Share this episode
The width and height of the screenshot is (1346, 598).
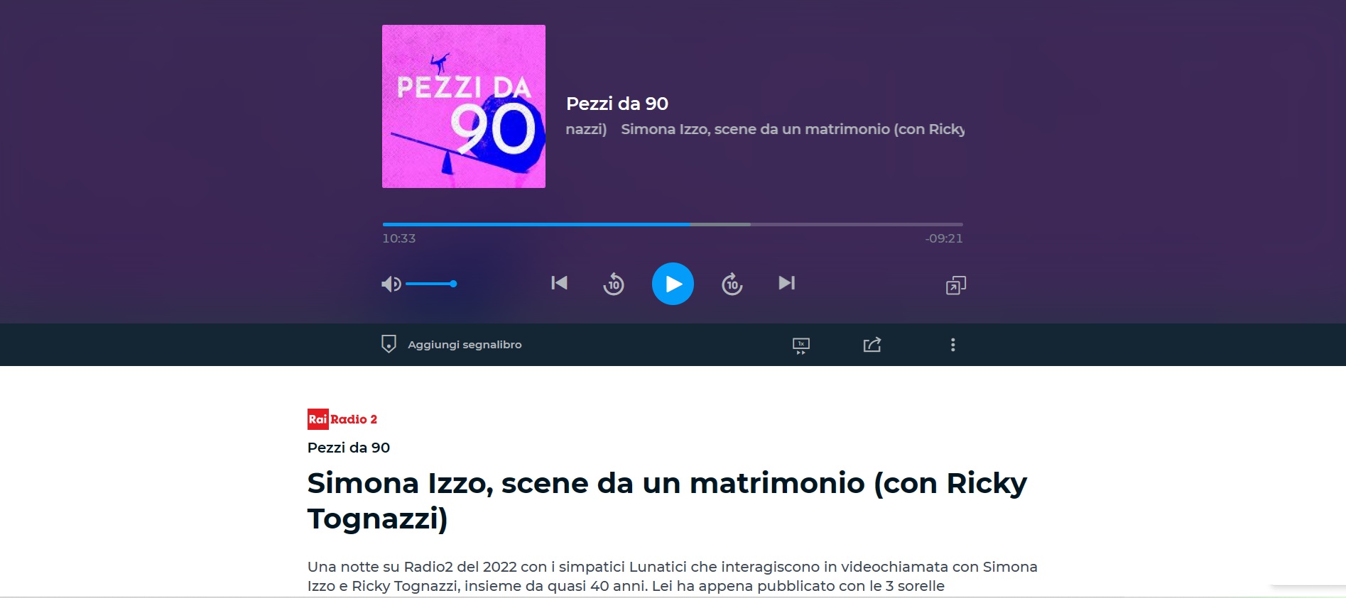point(872,345)
